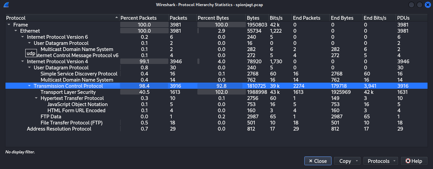Collapse Internet Protocol Version 6 node
This screenshot has width=433, height=169.
(23, 37)
